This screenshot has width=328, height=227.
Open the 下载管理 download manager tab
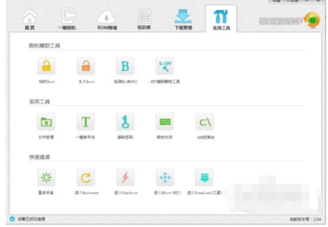click(183, 20)
